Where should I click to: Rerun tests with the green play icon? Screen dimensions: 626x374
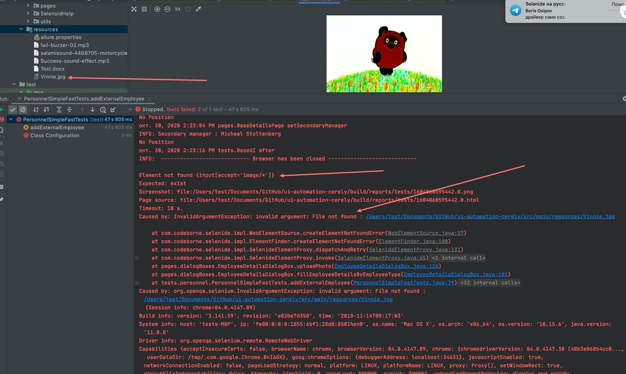1,110
